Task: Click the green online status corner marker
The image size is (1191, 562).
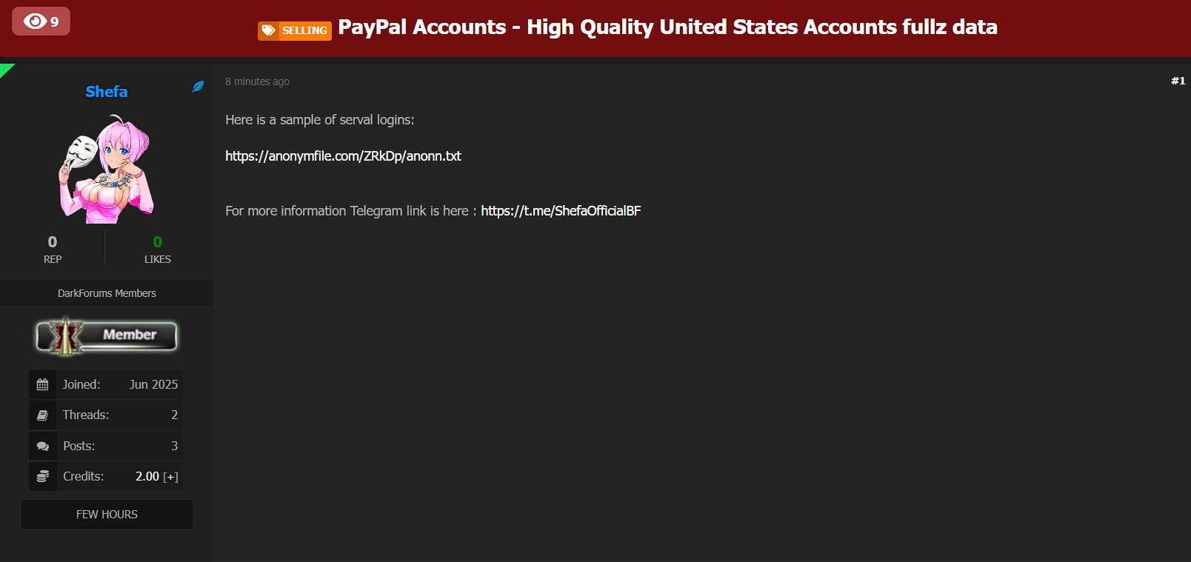Action: click(5, 69)
